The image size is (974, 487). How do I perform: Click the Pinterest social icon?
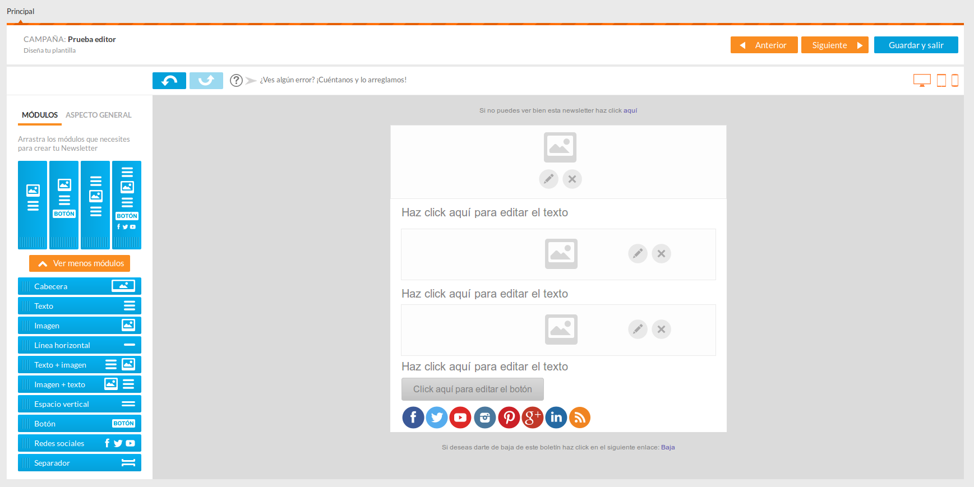pos(509,418)
